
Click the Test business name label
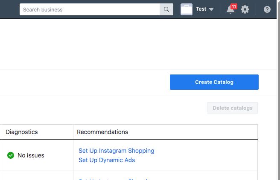click(201, 9)
